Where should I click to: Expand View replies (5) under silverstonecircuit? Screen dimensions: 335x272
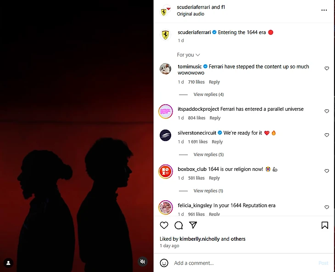[208, 154]
